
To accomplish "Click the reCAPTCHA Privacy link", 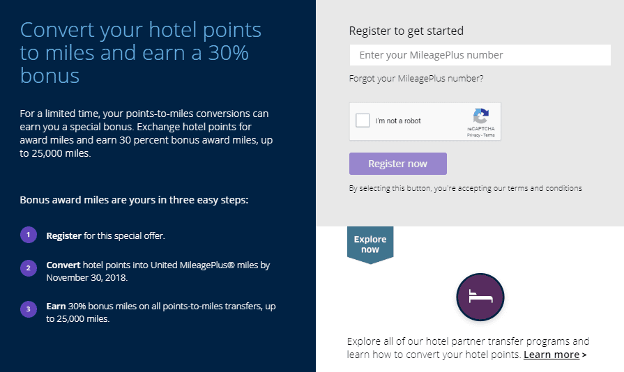I will point(474,135).
